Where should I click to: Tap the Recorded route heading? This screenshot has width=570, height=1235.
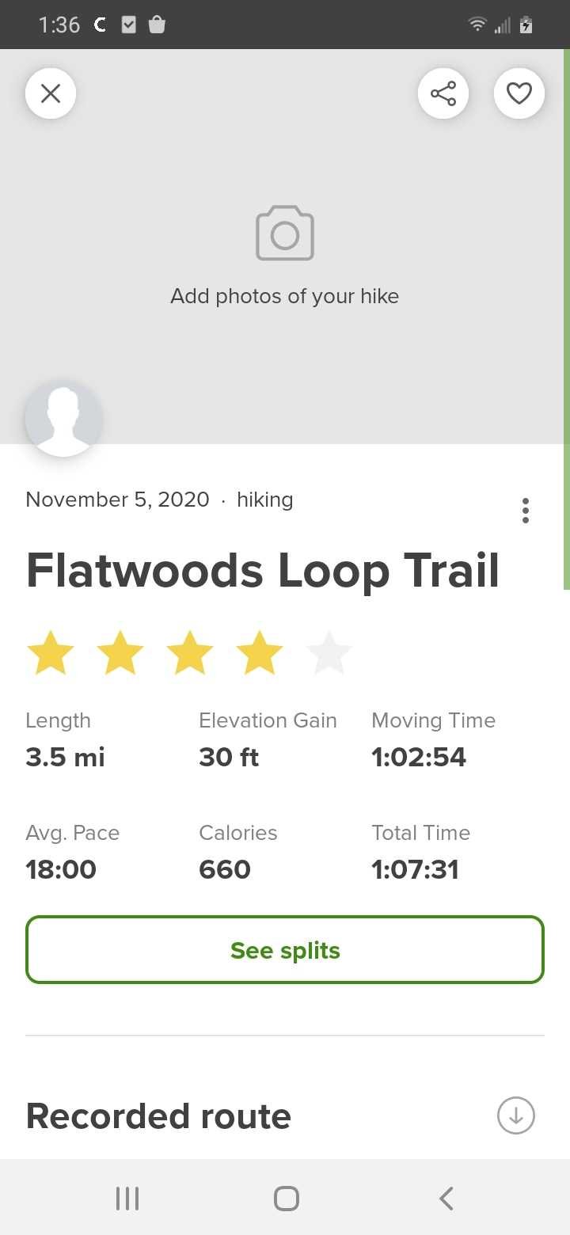158,1116
